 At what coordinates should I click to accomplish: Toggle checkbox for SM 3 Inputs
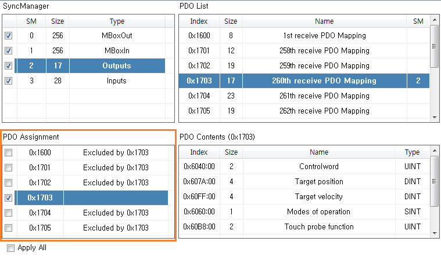click(9, 81)
